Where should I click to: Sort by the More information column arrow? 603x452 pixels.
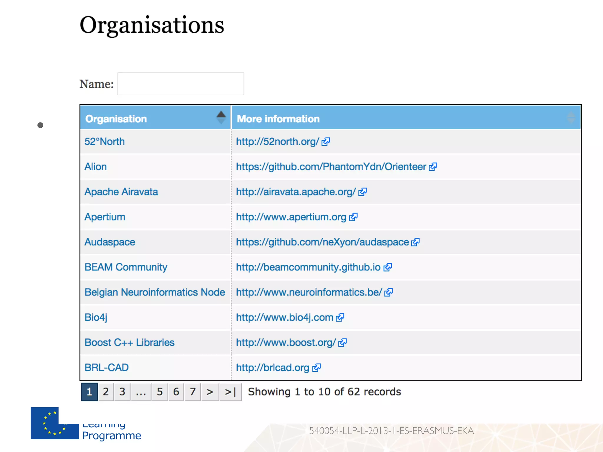coord(571,118)
